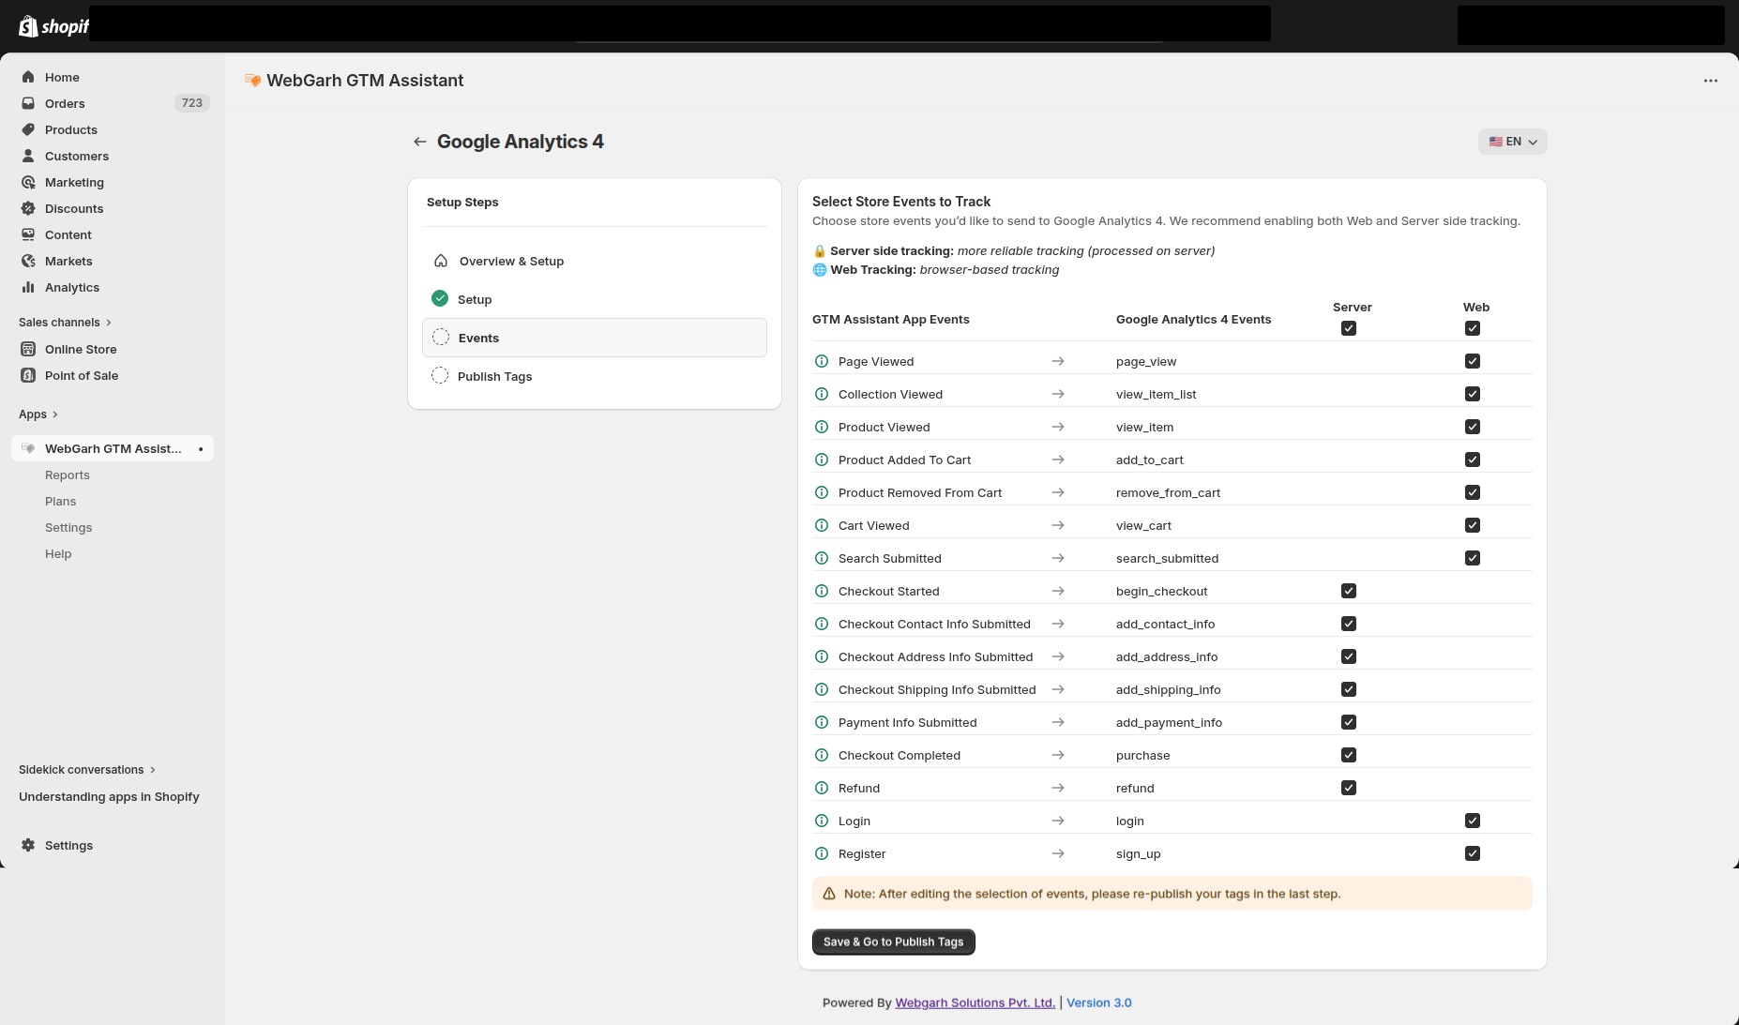This screenshot has width=1739, height=1025.
Task: Uncheck Web tracking for login
Action: point(1473,821)
